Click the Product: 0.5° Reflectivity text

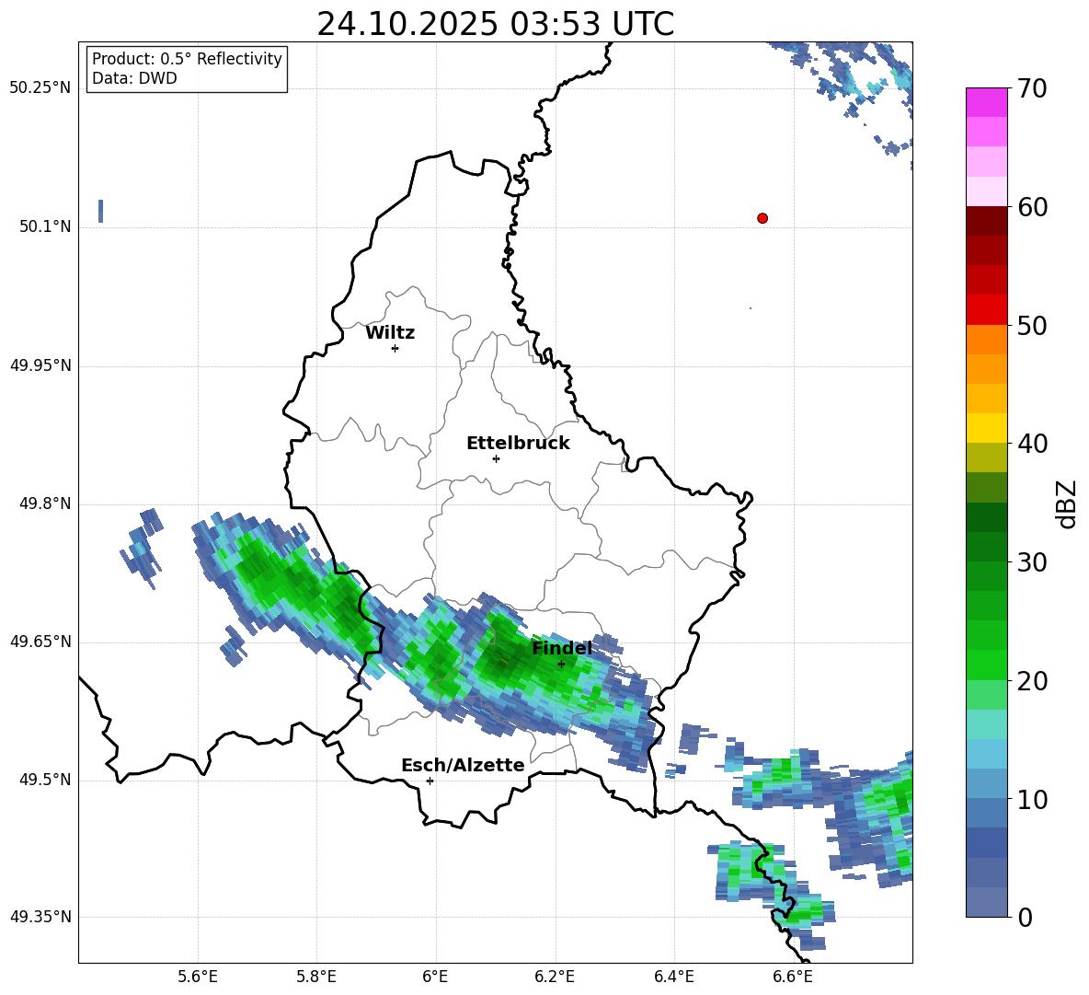coord(187,59)
